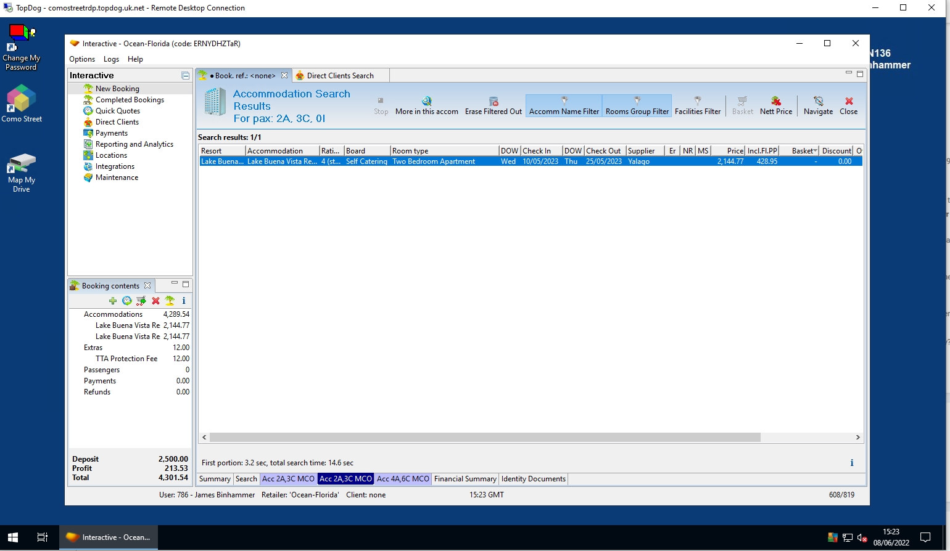Switch to the Summary tab
The width and height of the screenshot is (950, 551).
(215, 479)
